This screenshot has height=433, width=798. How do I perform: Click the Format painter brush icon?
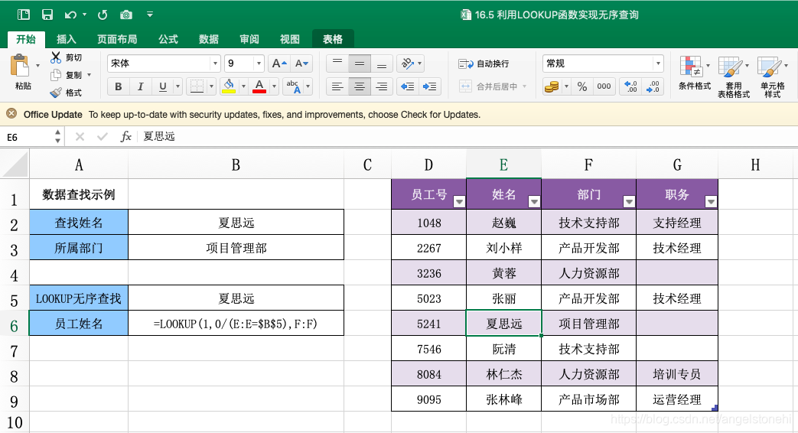56,93
